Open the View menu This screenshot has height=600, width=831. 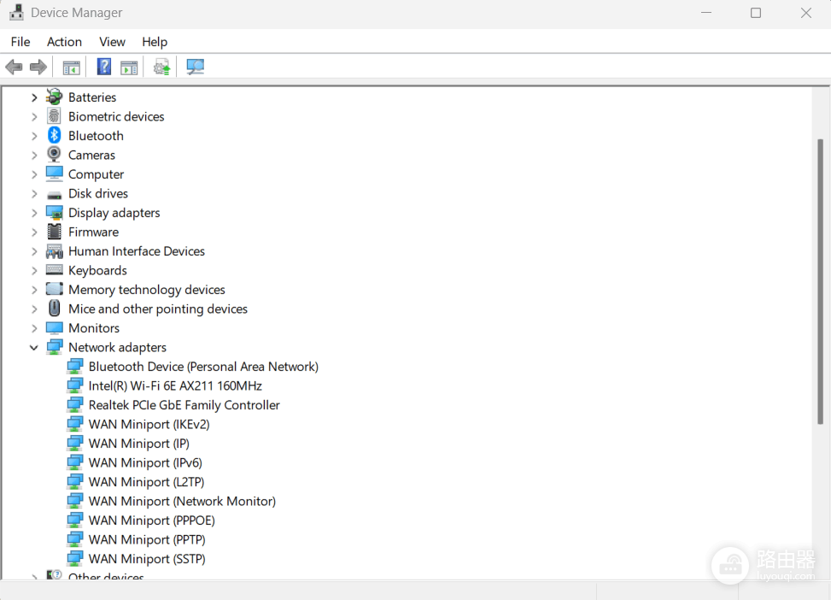coord(112,41)
